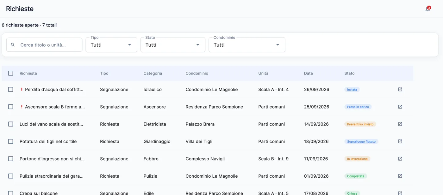Open the Pulizia straordinaria request icon
The height and width of the screenshot is (195, 443).
coord(400,176)
